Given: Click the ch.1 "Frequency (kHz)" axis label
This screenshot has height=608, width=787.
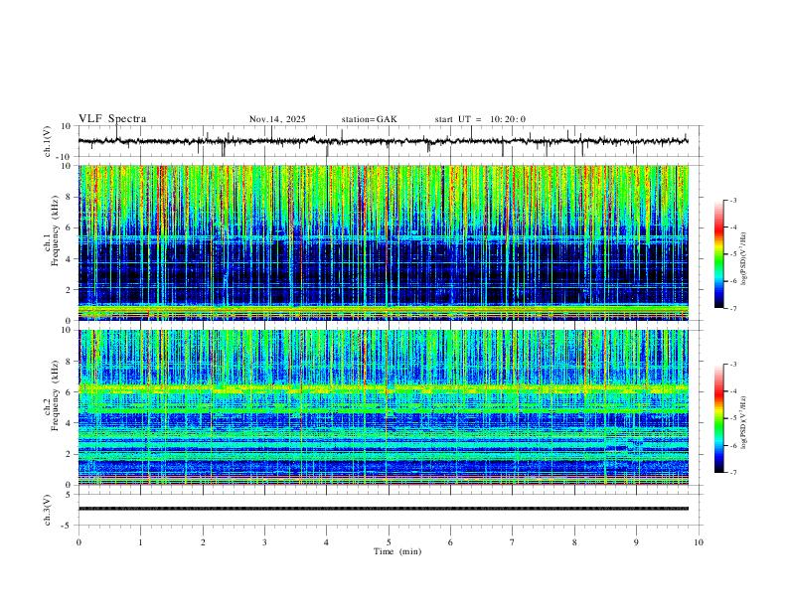Looking at the screenshot, I should click(x=56, y=230).
